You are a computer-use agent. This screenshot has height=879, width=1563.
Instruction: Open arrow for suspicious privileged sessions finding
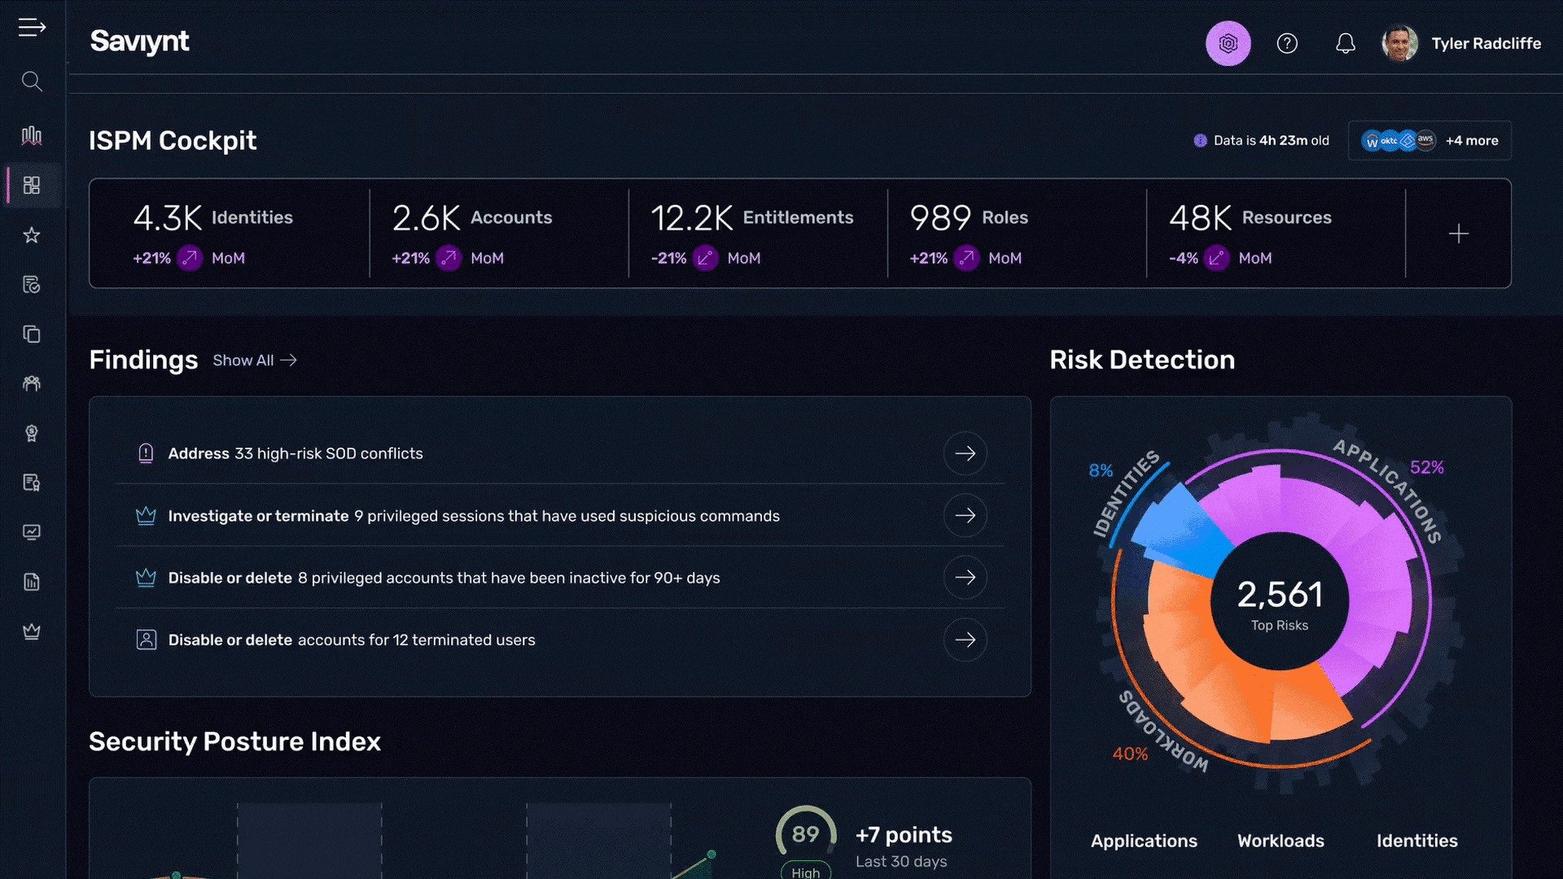coord(965,515)
